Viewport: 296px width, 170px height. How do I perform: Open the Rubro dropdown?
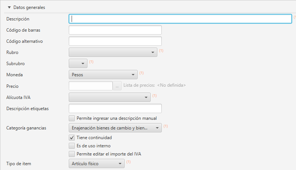coord(113,52)
